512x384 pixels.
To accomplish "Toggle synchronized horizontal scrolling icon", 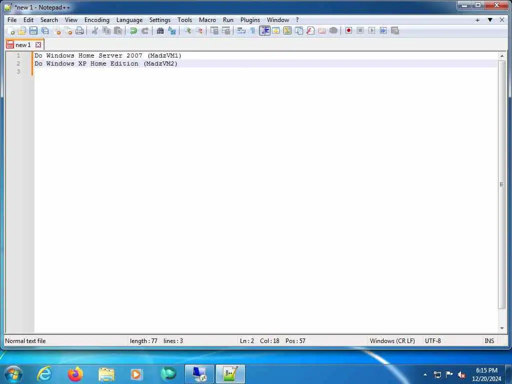I will pyautogui.click(x=225, y=30).
